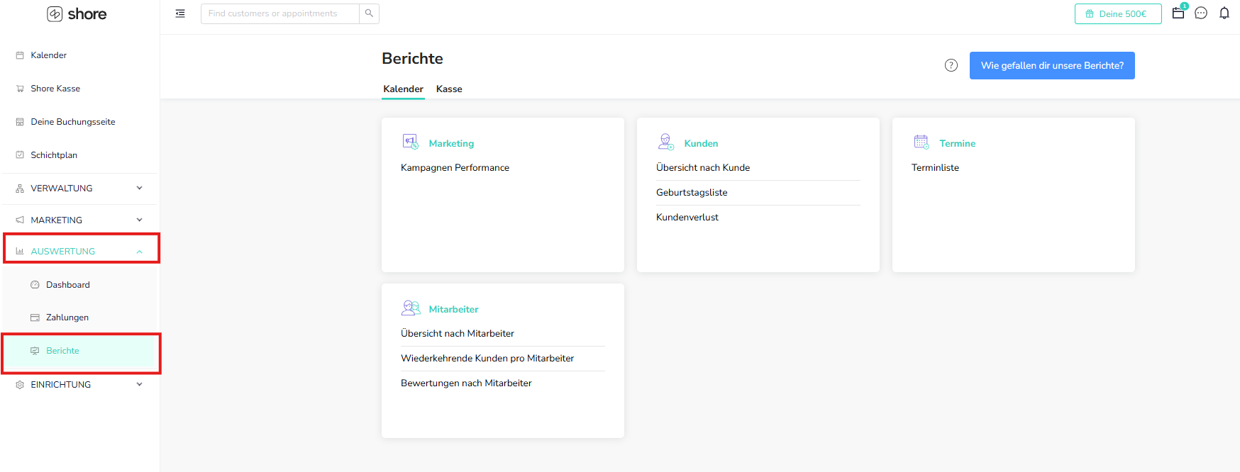Click the Find customers search field

[279, 13]
